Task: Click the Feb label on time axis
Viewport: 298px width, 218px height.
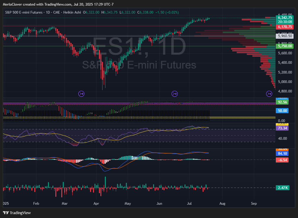Action: (36, 204)
